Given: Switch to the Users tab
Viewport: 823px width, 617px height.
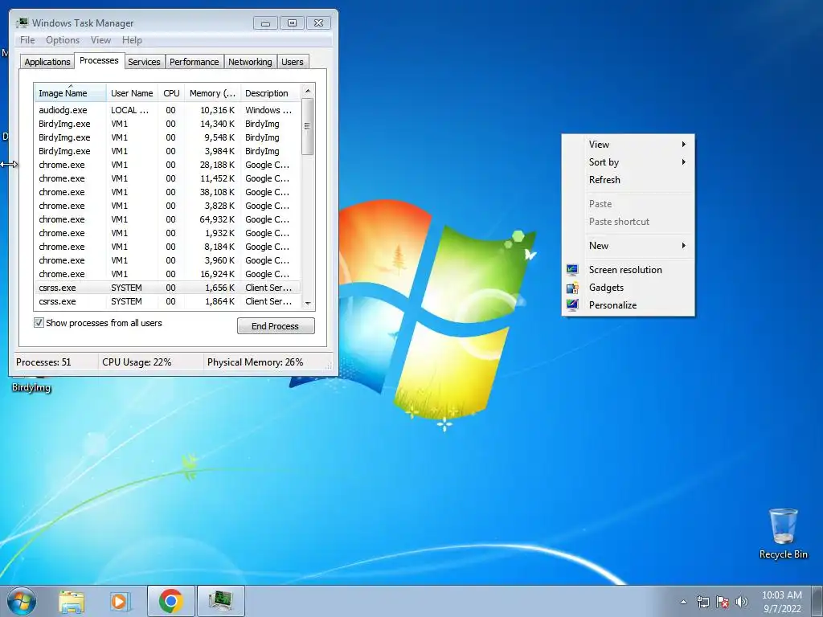Looking at the screenshot, I should point(293,62).
